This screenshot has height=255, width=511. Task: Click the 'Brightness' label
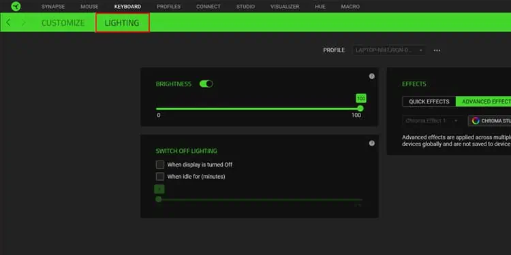[x=174, y=84]
